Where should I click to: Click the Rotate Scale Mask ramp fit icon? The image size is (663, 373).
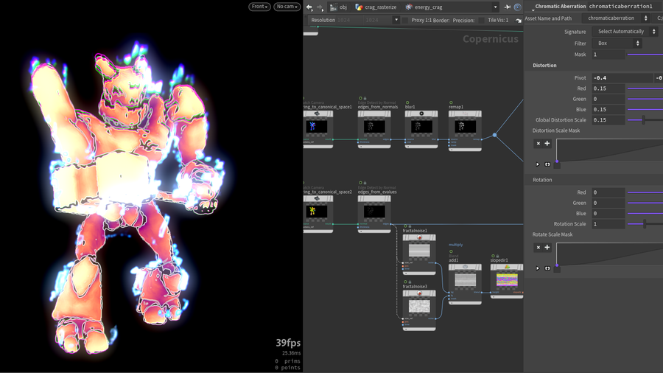pyautogui.click(x=547, y=268)
